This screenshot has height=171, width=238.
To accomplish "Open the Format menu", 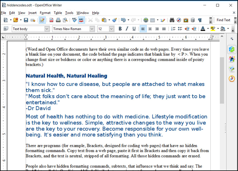I will click(45, 13).
